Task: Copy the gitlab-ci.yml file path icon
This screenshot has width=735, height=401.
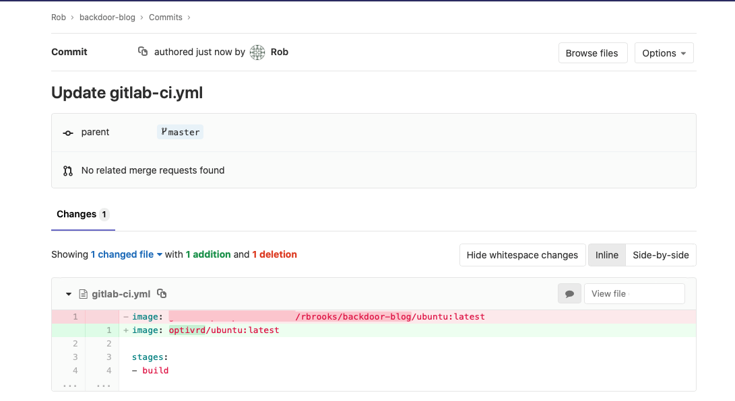Action: pos(162,294)
